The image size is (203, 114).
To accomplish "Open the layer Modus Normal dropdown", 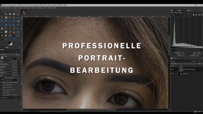I will click(x=185, y=61).
